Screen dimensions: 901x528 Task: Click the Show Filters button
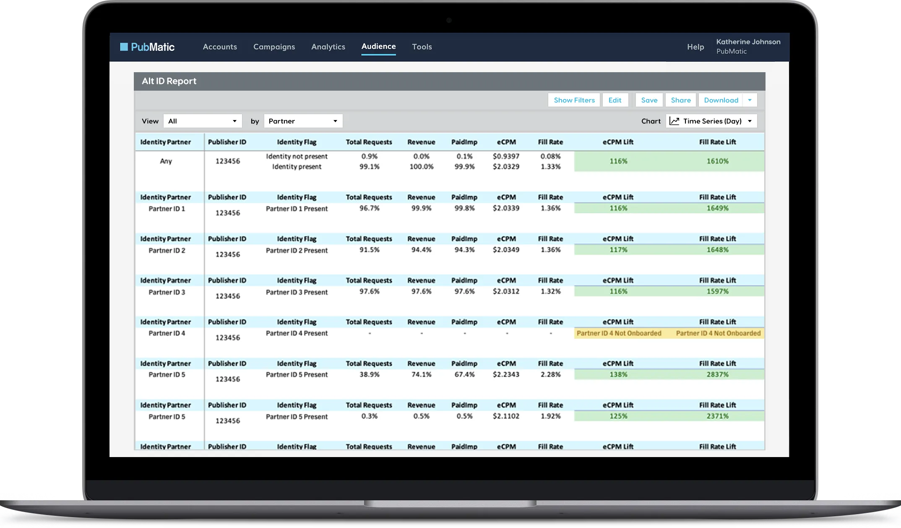click(x=574, y=100)
